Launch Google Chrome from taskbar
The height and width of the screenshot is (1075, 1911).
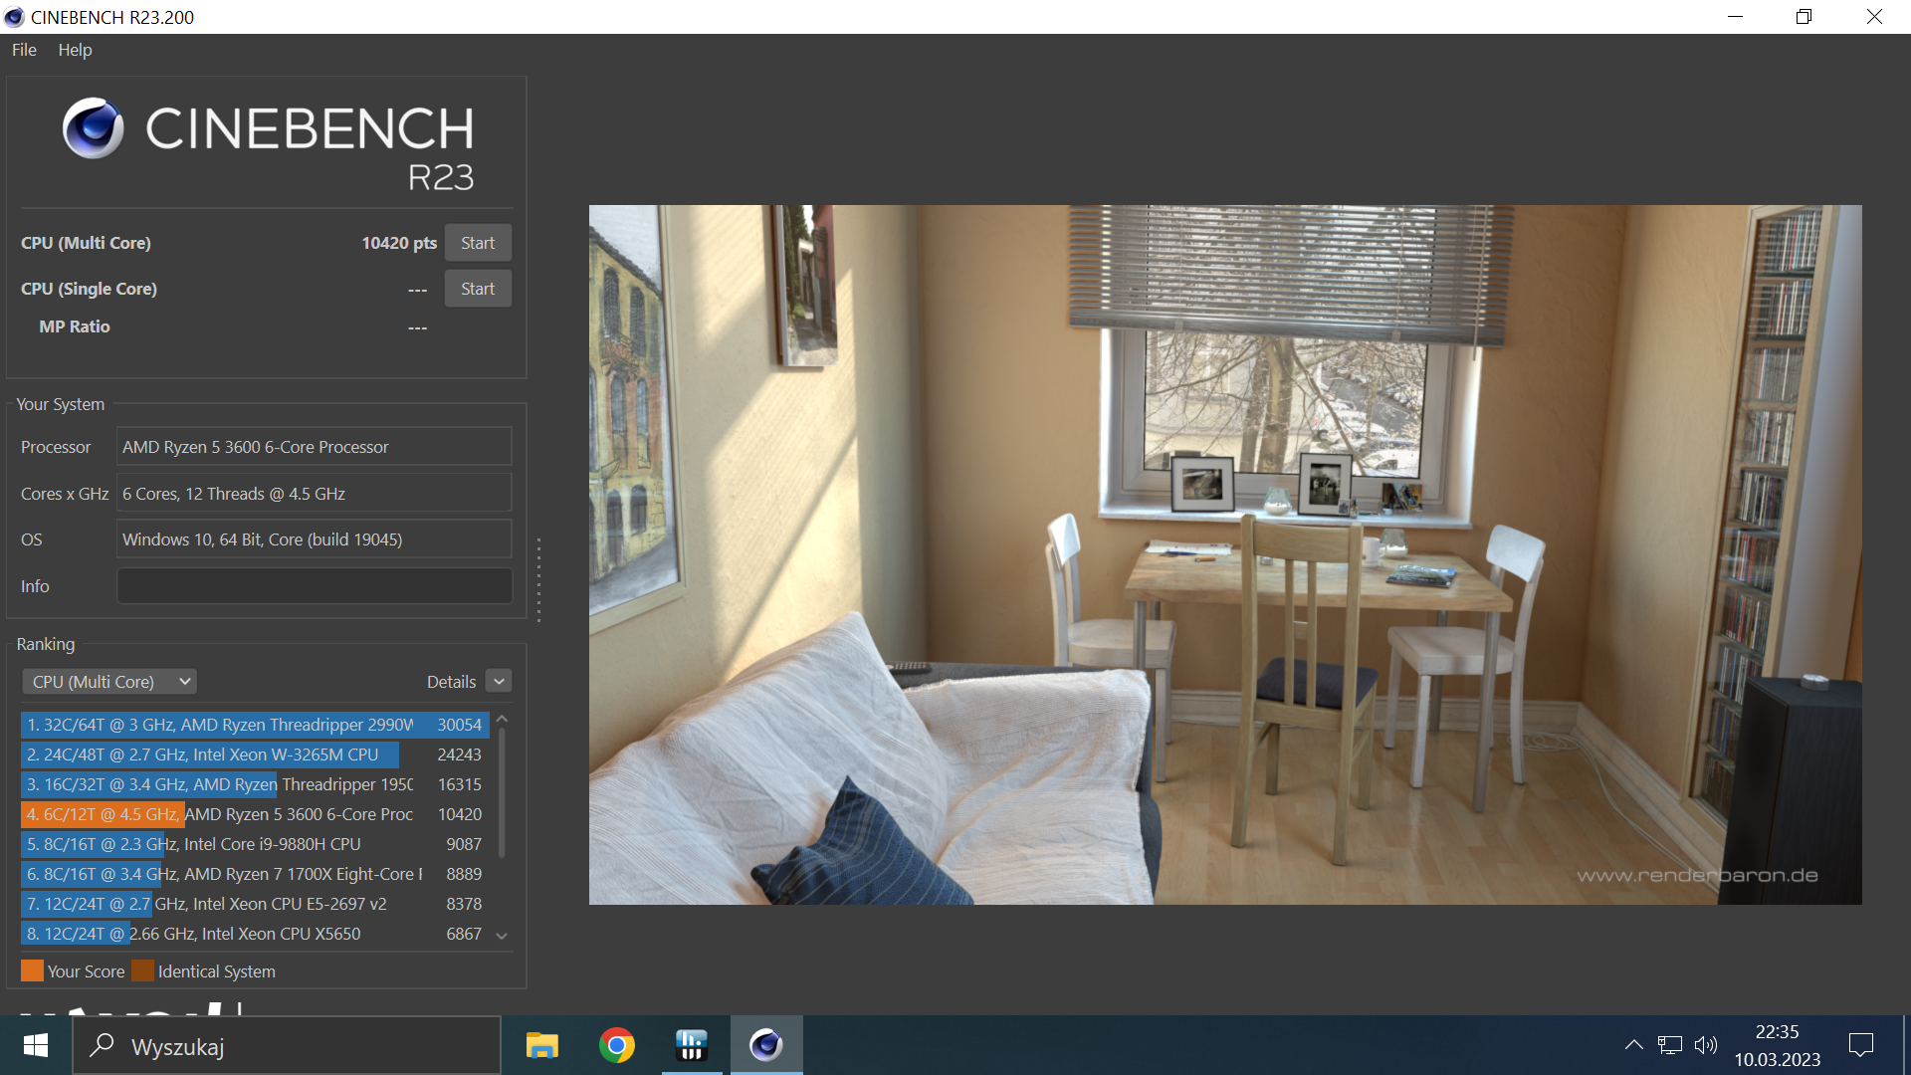point(617,1045)
